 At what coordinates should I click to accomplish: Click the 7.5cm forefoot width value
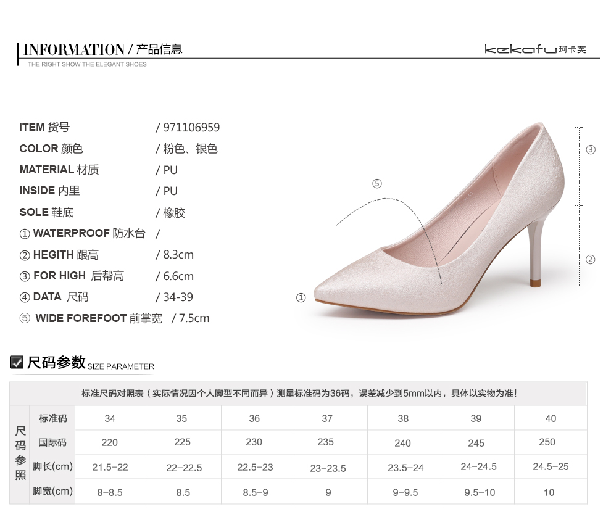tap(194, 318)
